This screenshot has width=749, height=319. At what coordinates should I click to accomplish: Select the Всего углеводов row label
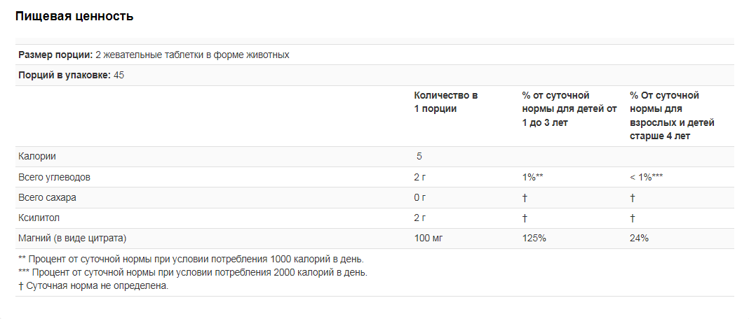pos(54,178)
